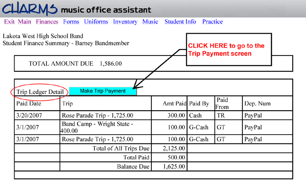
Task: Click the 'Balance Due' label
Action: (133, 167)
